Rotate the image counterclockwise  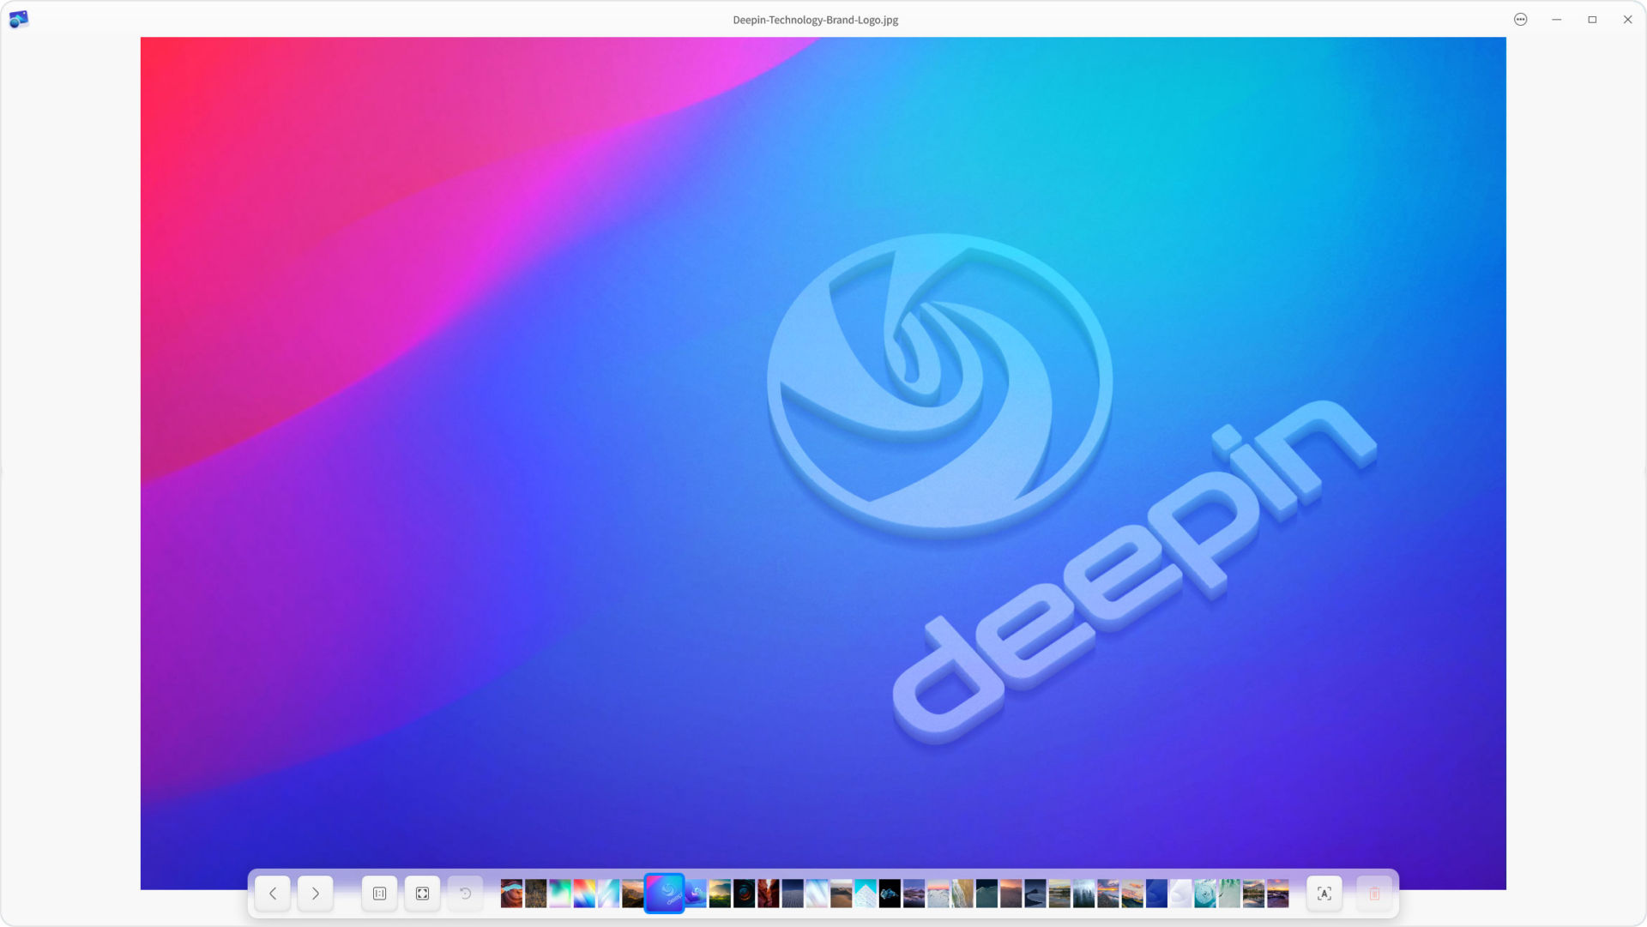[x=466, y=894]
